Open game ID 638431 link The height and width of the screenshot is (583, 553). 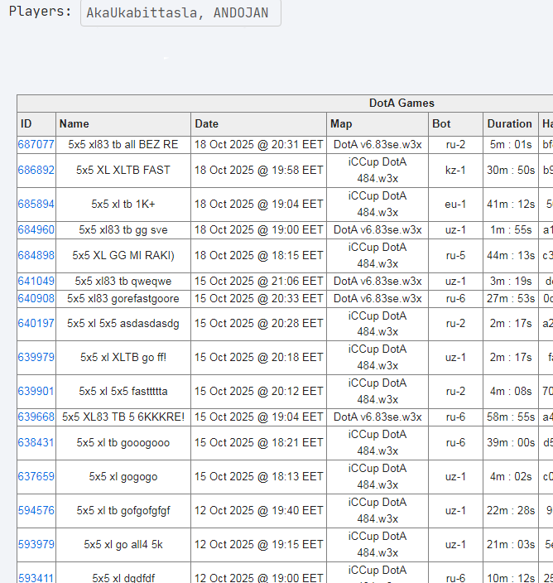pos(36,442)
